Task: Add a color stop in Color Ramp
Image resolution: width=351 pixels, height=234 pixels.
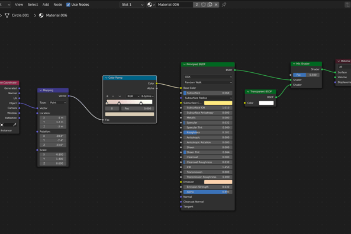Action: 107,96
